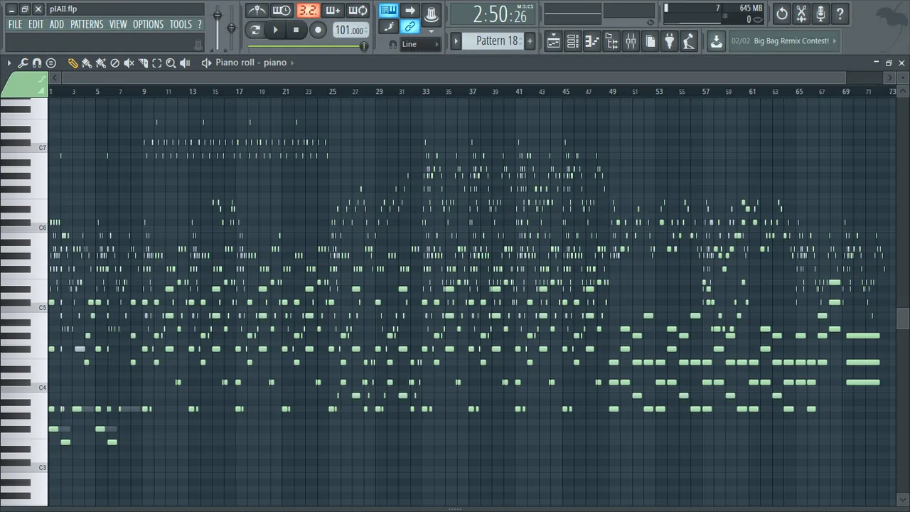Add new pattern with plus button
Screen dimensions: 910x512
point(530,41)
